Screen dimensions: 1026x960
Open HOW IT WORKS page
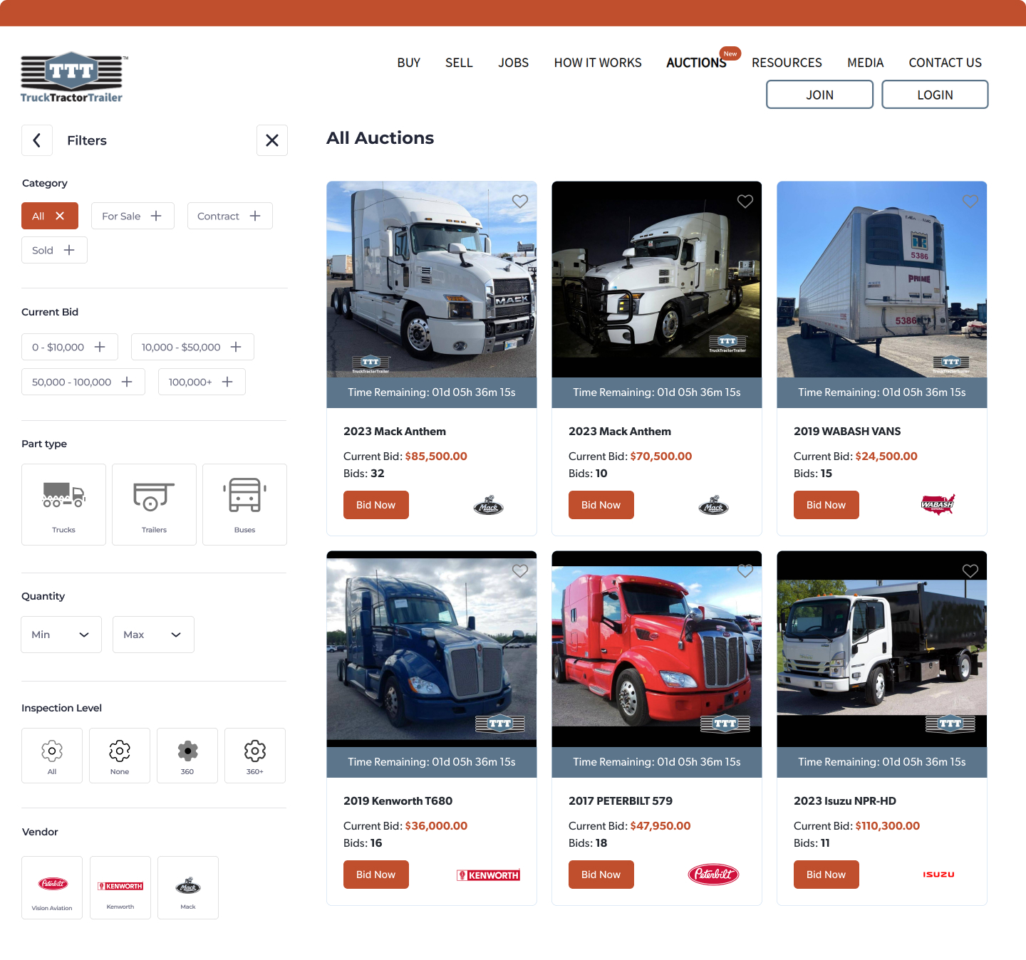click(598, 63)
